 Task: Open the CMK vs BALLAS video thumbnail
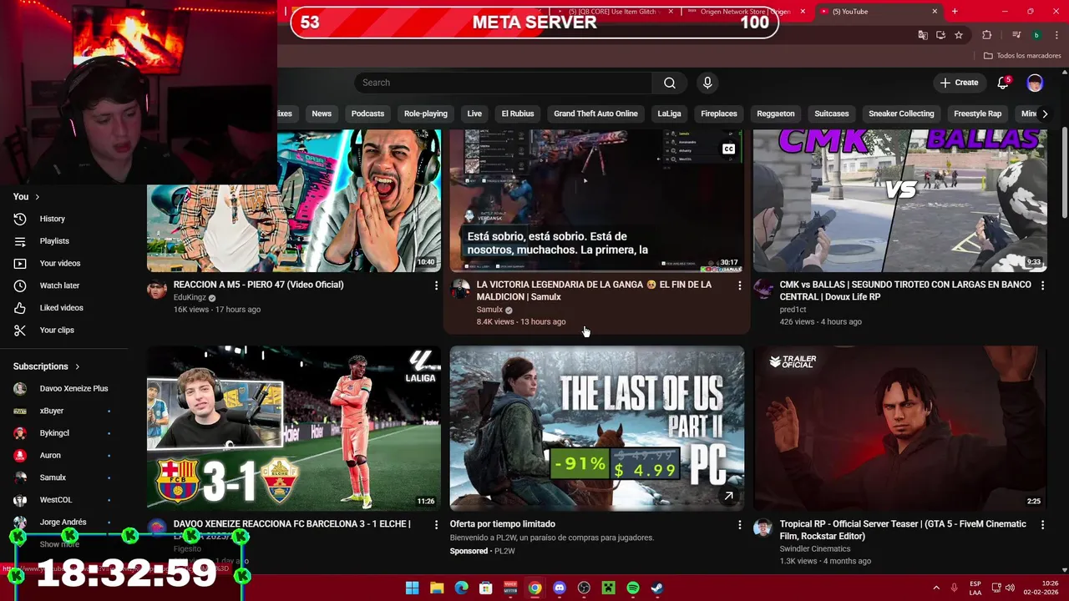(900, 200)
